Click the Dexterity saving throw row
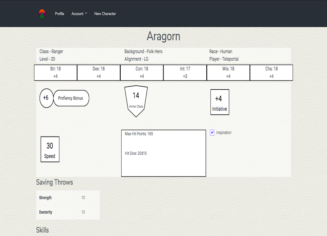This screenshot has height=236, width=327. point(68,212)
